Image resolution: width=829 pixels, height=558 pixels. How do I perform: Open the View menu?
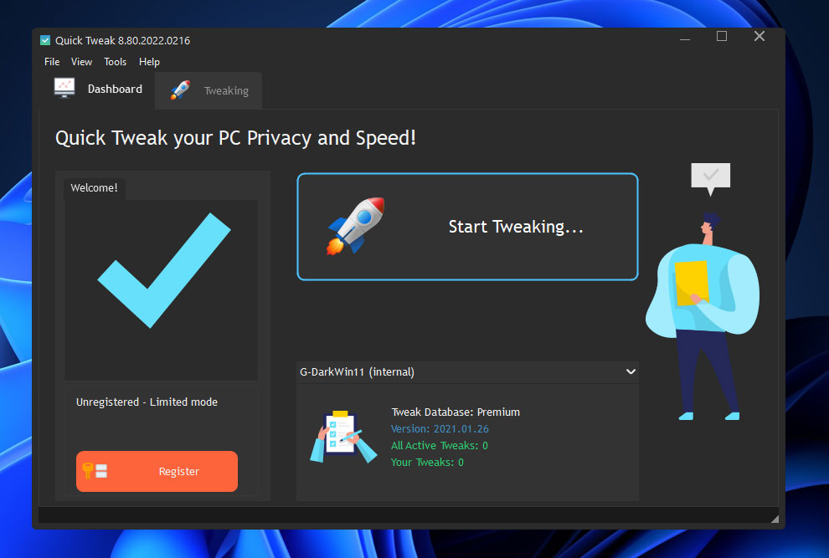81,62
